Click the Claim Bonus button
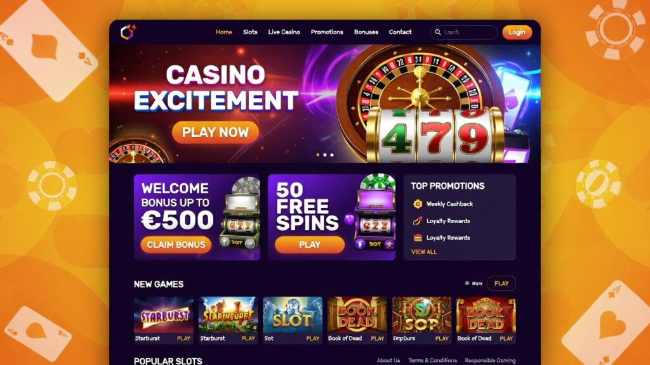Screen dimensions: 650x365 pos(176,245)
